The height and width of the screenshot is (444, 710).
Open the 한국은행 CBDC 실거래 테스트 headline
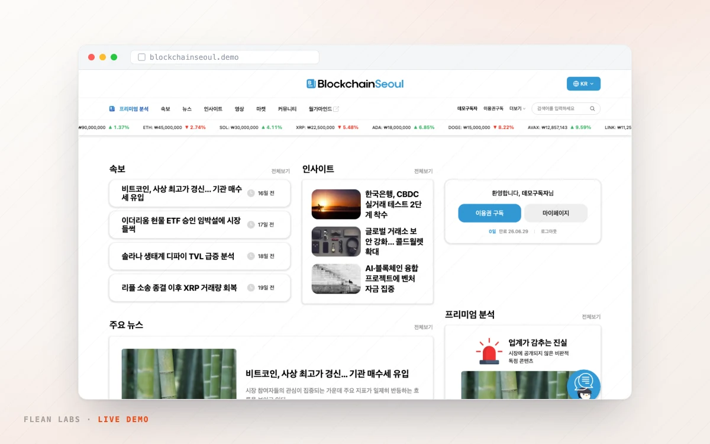[x=393, y=204]
